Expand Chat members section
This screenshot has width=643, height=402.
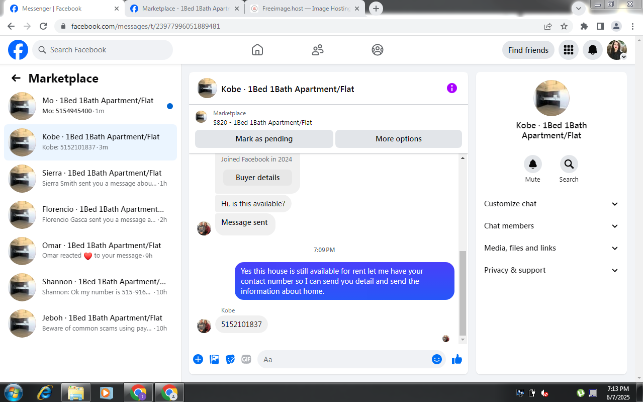tap(551, 226)
